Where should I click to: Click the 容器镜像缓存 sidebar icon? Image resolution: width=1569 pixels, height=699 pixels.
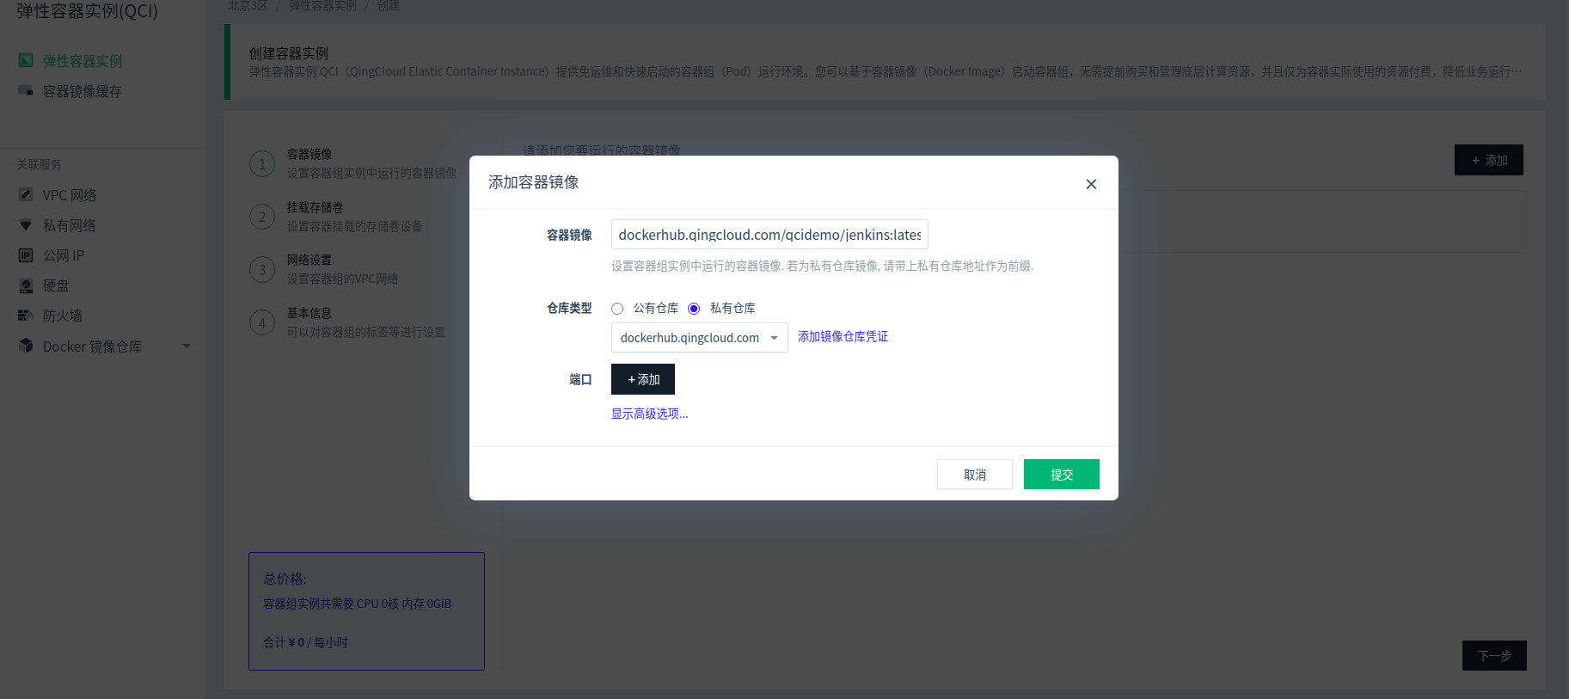pos(26,90)
